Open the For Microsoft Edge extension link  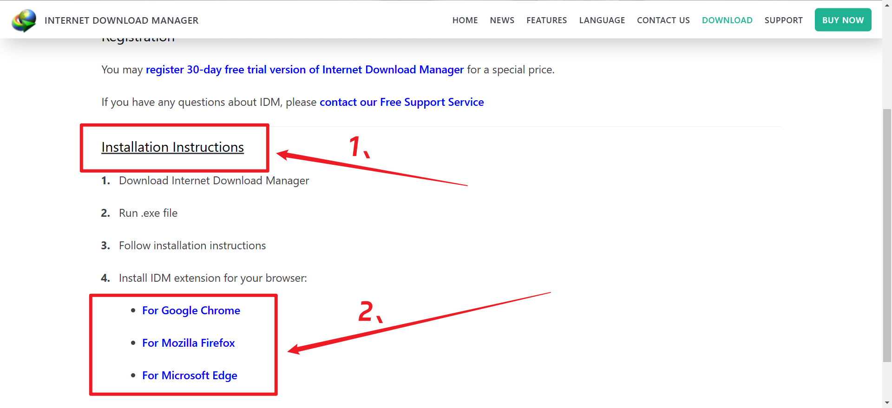(x=190, y=376)
